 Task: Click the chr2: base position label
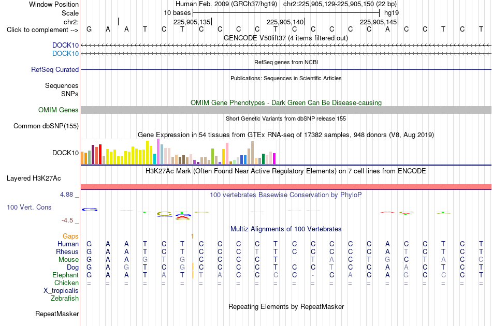pos(71,22)
